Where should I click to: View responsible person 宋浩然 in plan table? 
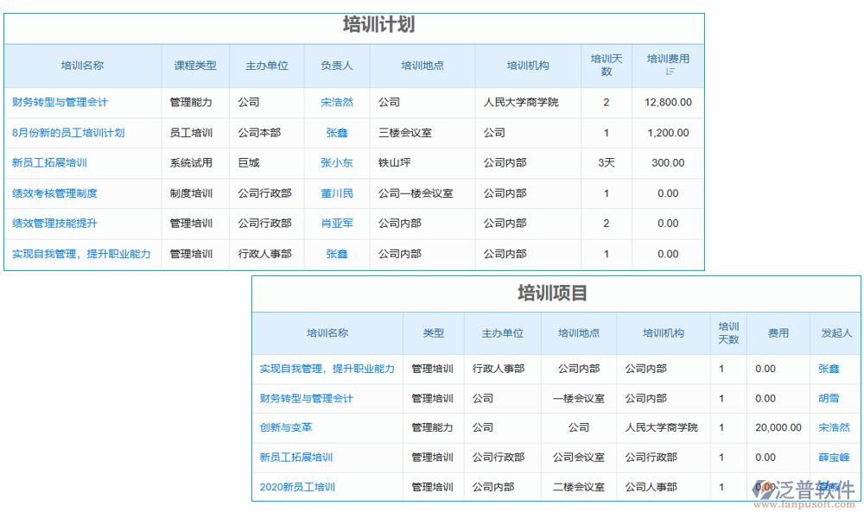click(335, 102)
